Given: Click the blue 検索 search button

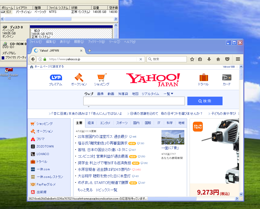Looking at the screenshot, I should 205,101.
